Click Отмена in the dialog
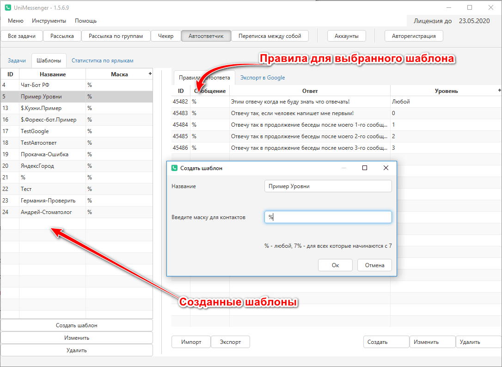Viewport: 502px width, 367px height. coord(374,265)
